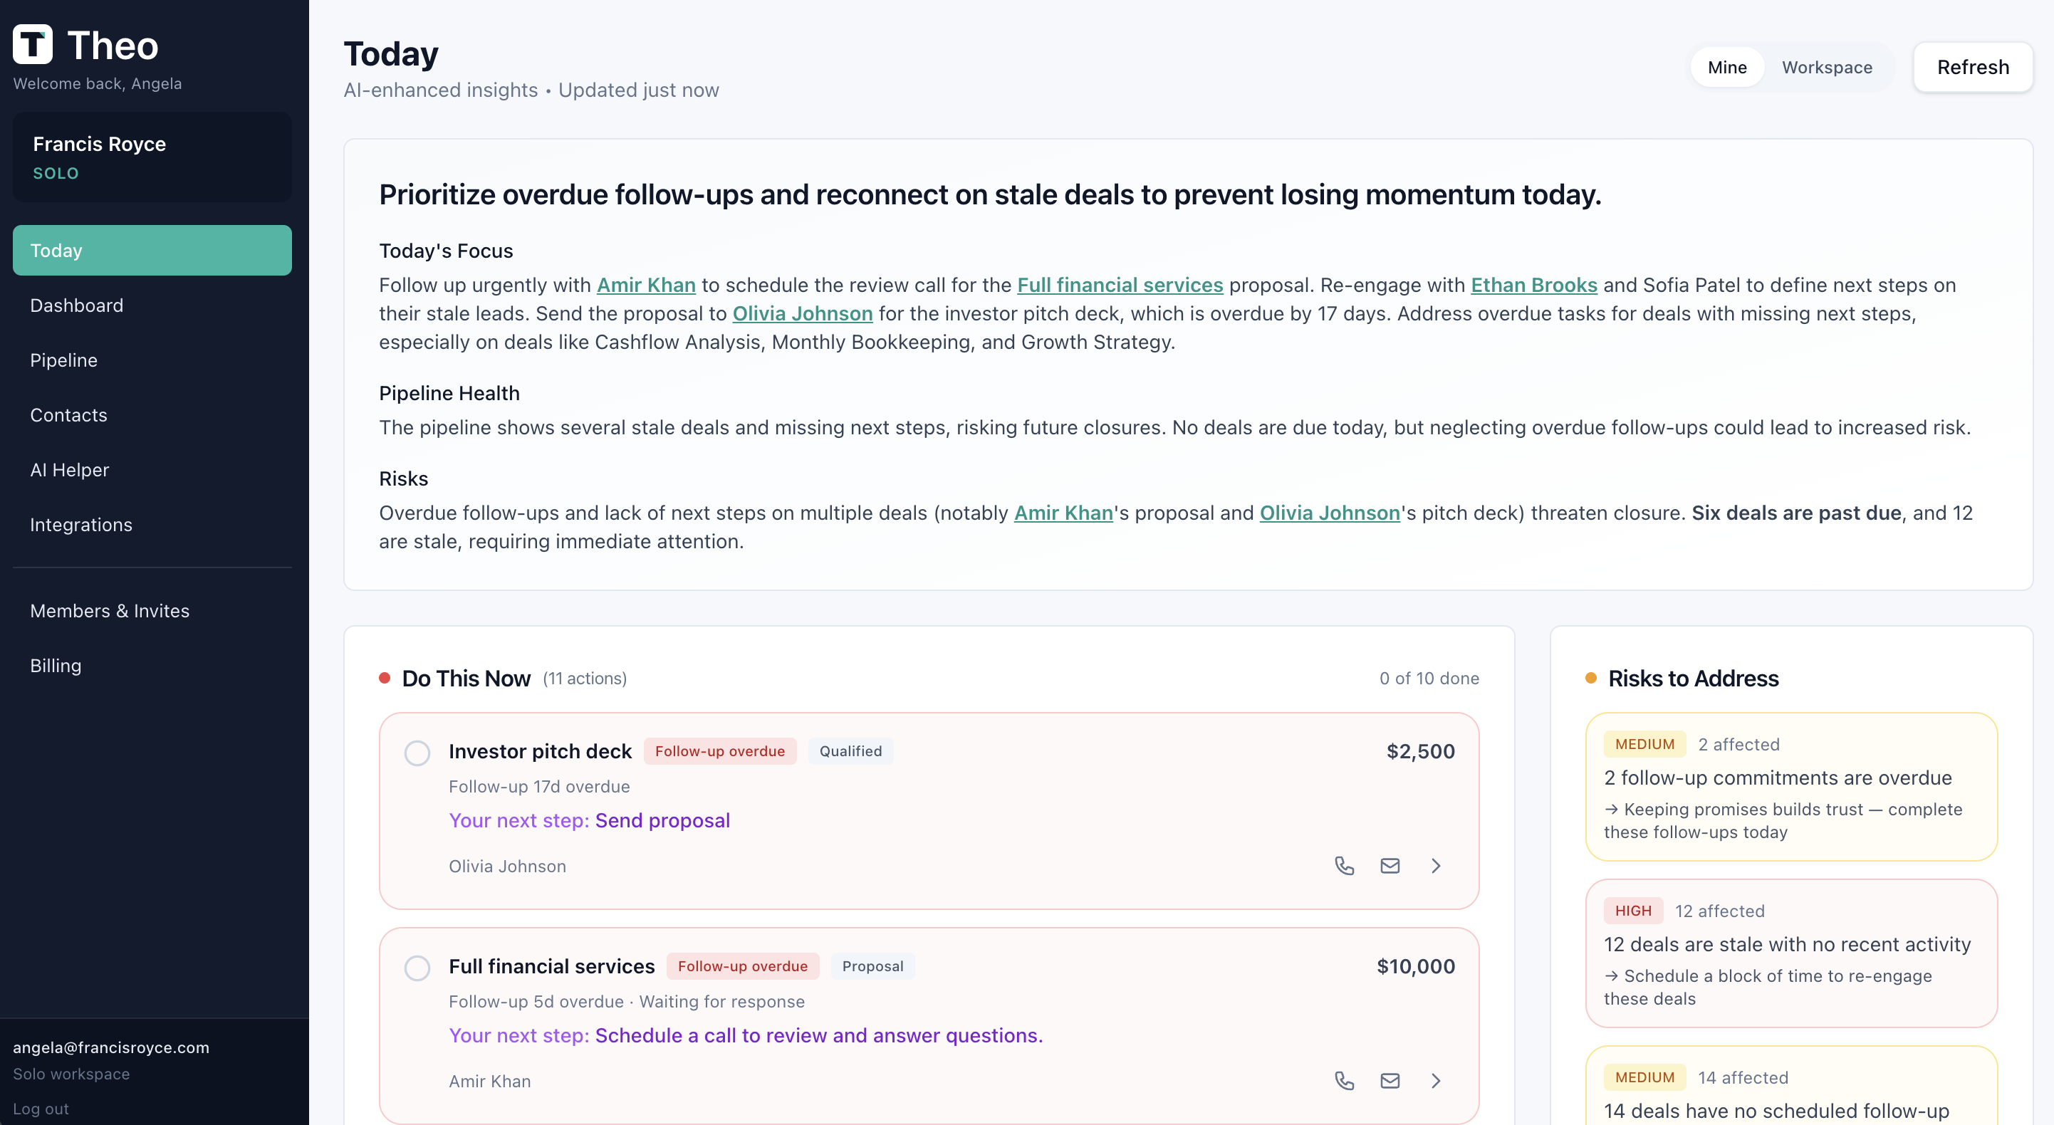This screenshot has width=2054, height=1125.
Task: Open the AI Helper
Action: (69, 470)
